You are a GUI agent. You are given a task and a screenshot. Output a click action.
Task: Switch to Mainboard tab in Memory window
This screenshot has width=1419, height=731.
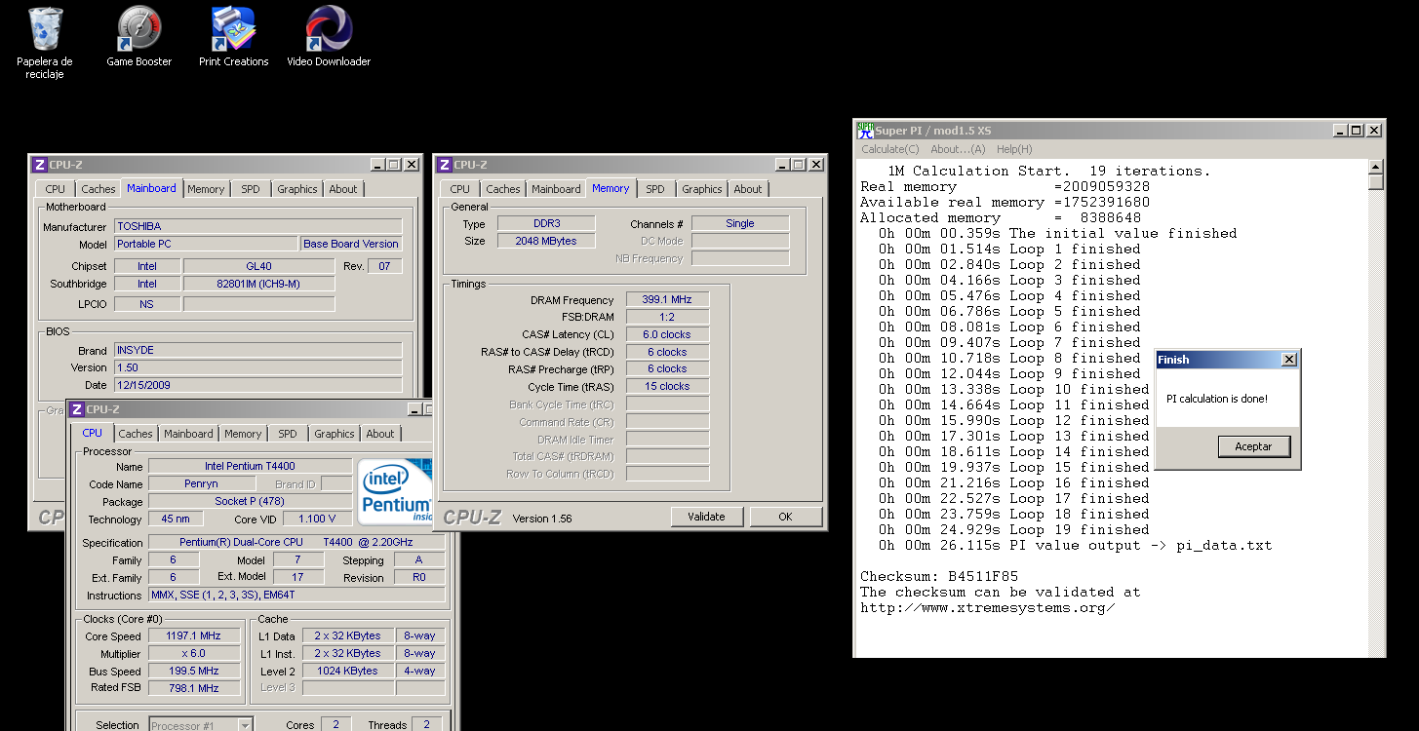tap(557, 189)
